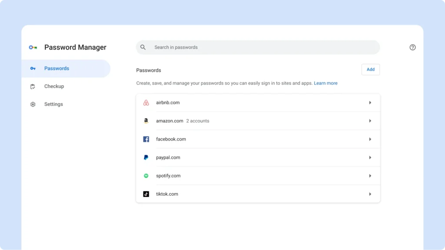The width and height of the screenshot is (445, 250).
Task: Click the Passwords key icon in sidebar
Action: 33,68
